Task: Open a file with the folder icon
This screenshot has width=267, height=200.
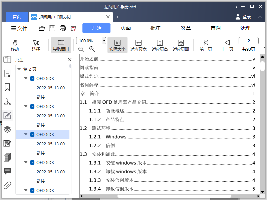Action: (41, 28)
